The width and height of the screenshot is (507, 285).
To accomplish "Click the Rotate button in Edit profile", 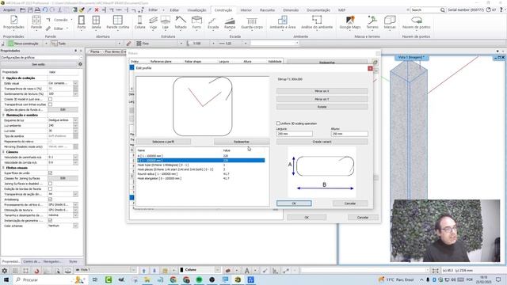I will (x=322, y=107).
